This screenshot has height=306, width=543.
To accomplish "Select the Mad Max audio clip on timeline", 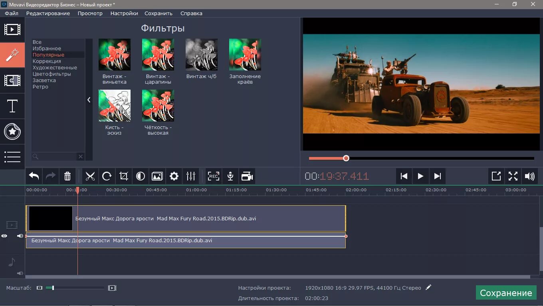I will pos(186,241).
